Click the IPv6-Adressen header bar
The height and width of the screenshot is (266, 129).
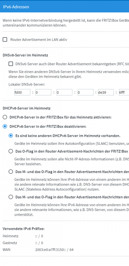point(64,7)
